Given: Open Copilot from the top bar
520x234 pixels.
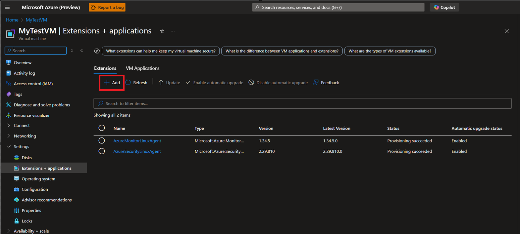Looking at the screenshot, I should click(444, 7).
